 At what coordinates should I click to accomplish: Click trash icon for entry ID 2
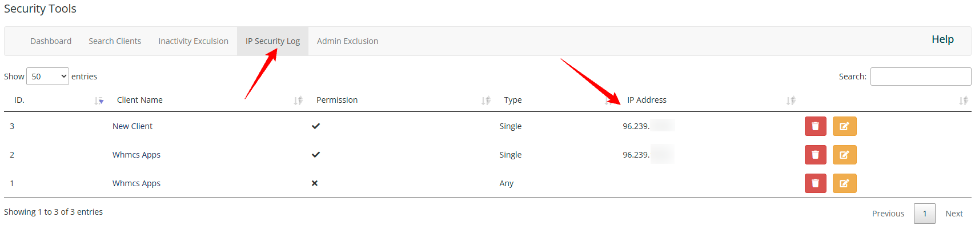coord(815,155)
